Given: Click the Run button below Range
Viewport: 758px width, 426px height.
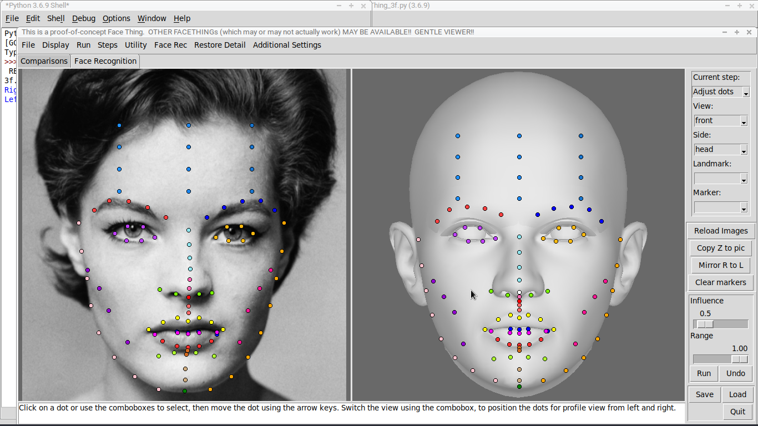Looking at the screenshot, I should 704,373.
